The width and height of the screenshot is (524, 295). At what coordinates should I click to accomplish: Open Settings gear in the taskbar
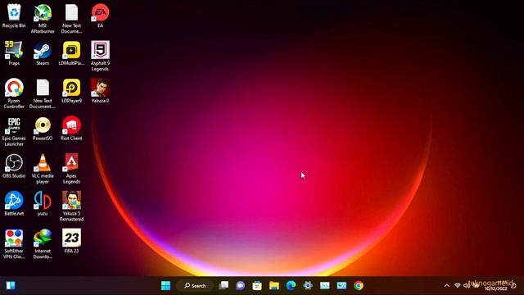click(x=308, y=286)
